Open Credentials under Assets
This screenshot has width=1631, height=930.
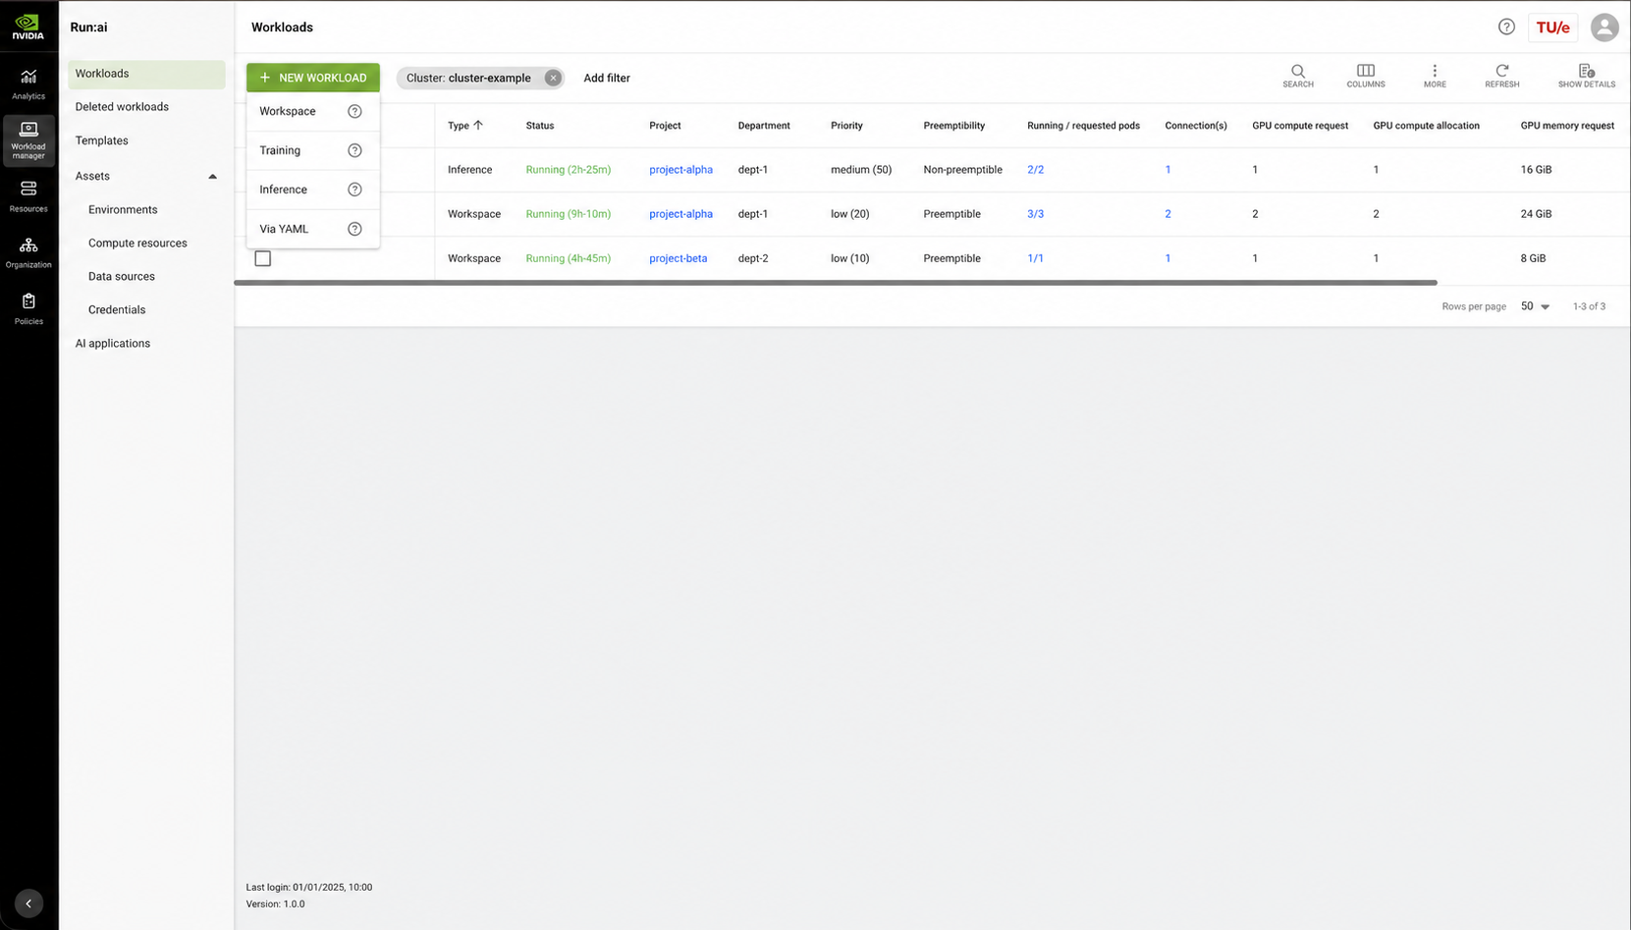coord(117,309)
